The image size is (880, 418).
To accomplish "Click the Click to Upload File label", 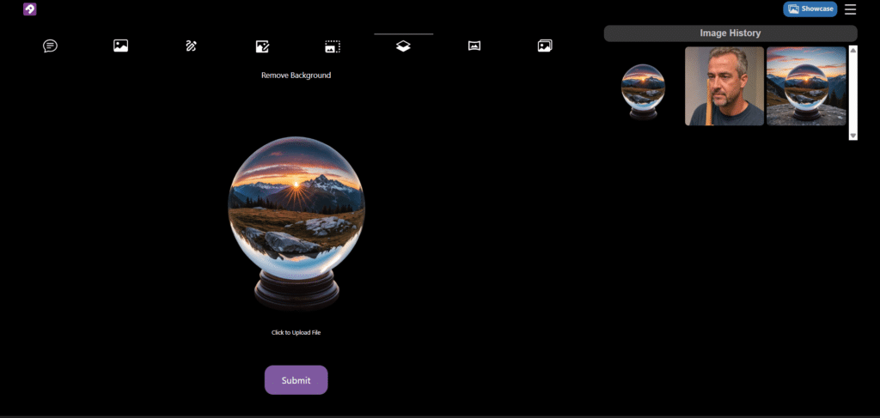I will coord(296,332).
